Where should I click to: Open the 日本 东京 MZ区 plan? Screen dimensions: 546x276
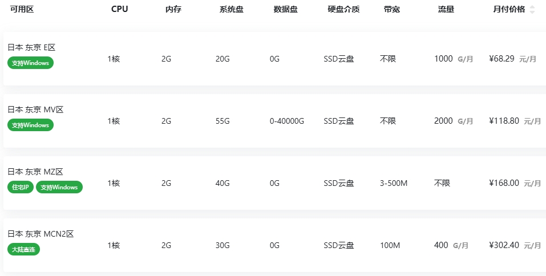[x=35, y=172]
